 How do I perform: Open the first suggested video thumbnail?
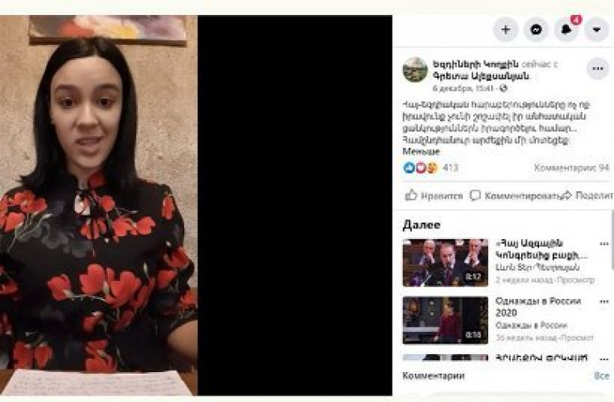446,263
